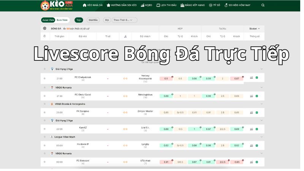Click the small icon left of Thời gian header
This screenshot has width=304, height=171.
(44, 36)
